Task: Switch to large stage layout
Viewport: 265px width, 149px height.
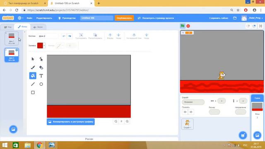Action: (x=254, y=26)
